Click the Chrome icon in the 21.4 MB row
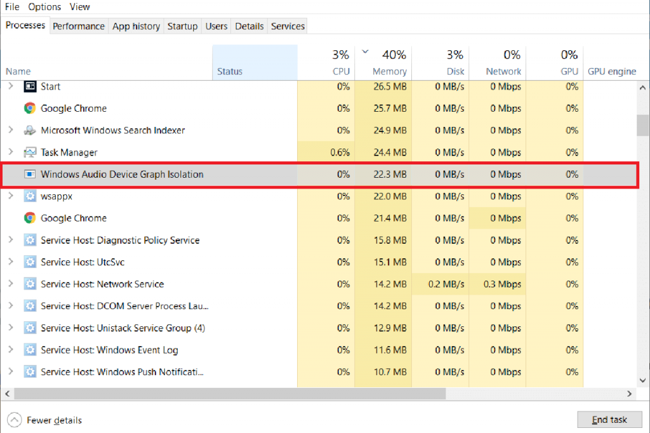The image size is (650, 433). 30,218
